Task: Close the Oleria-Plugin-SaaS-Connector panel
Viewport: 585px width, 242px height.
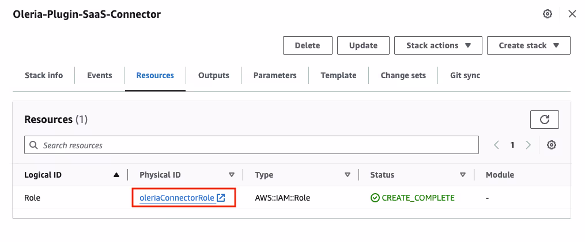Action: pos(572,14)
